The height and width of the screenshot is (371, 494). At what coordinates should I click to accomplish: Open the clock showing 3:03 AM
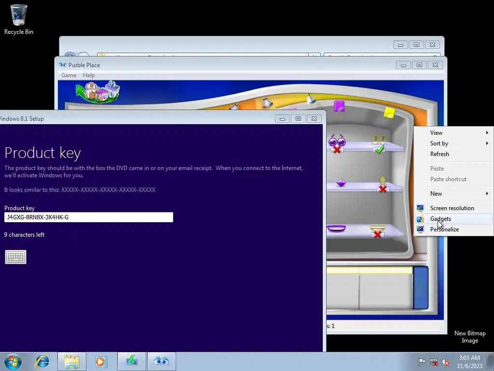point(469,362)
